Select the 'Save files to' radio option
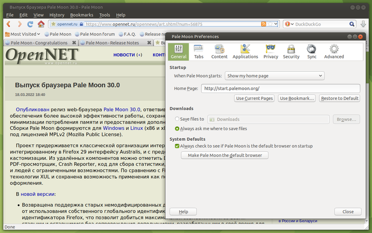372x233 pixels. [x=177, y=119]
